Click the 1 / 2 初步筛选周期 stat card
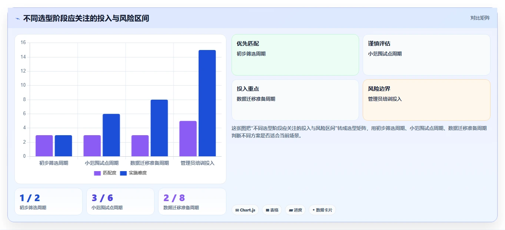Viewport: 505px width, 230px height. (x=49, y=201)
